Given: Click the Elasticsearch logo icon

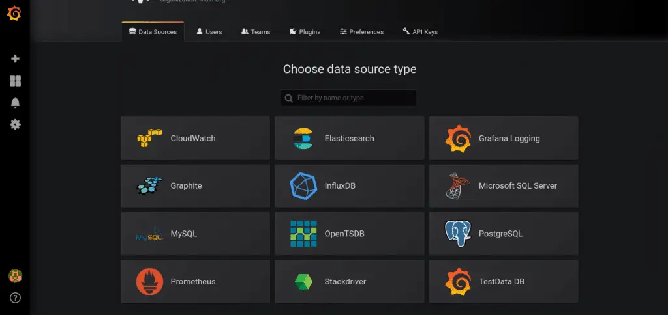Looking at the screenshot, I should pyautogui.click(x=303, y=139).
